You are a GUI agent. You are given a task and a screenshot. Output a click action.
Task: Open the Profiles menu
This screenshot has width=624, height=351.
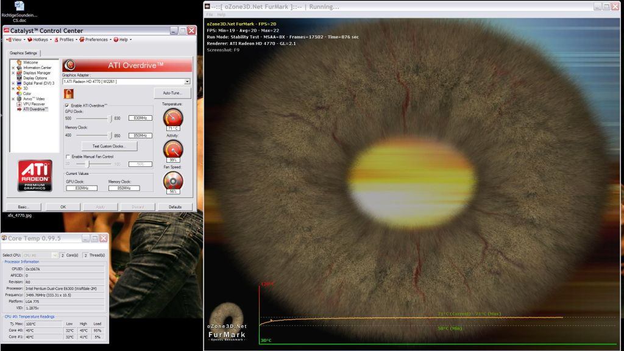(x=66, y=40)
